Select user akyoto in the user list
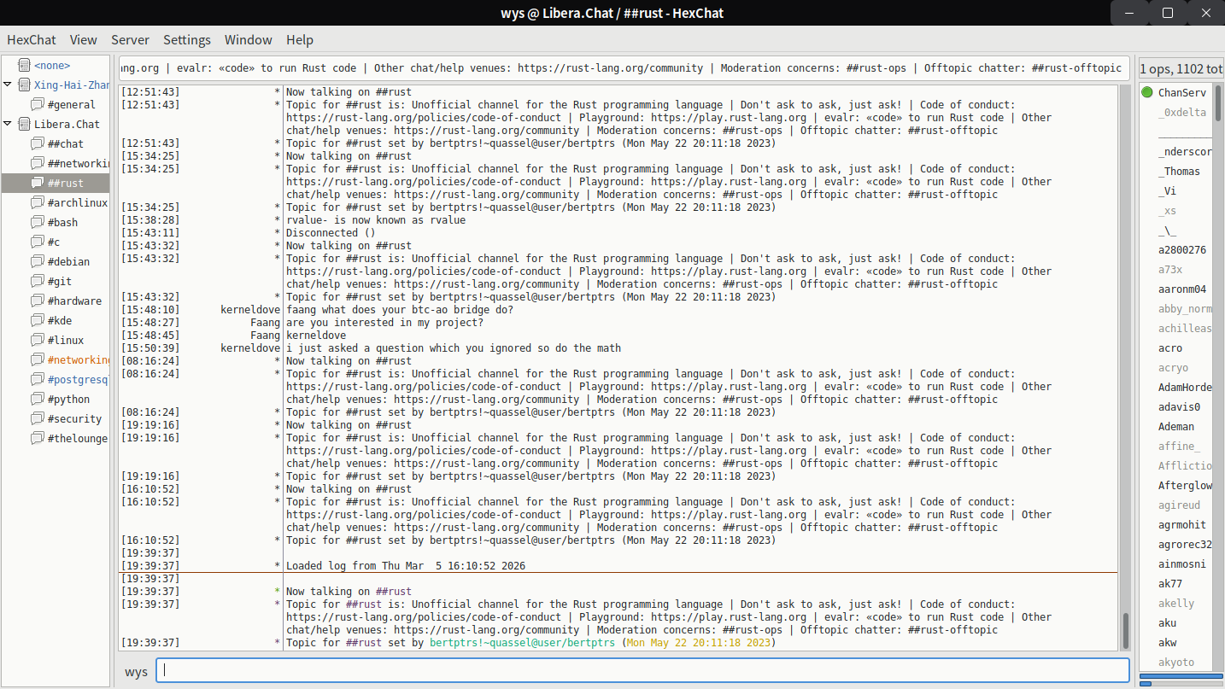This screenshot has width=1225, height=689. click(1176, 662)
